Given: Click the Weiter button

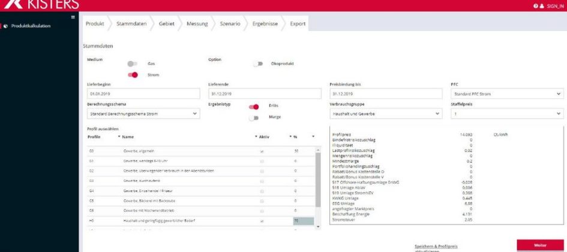Looking at the screenshot, I should 540,245.
